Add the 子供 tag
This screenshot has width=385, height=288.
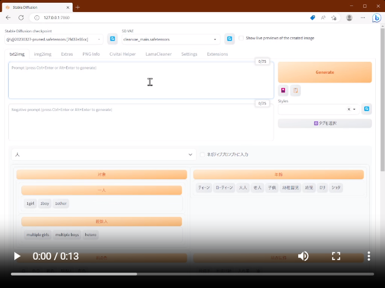[272, 188]
